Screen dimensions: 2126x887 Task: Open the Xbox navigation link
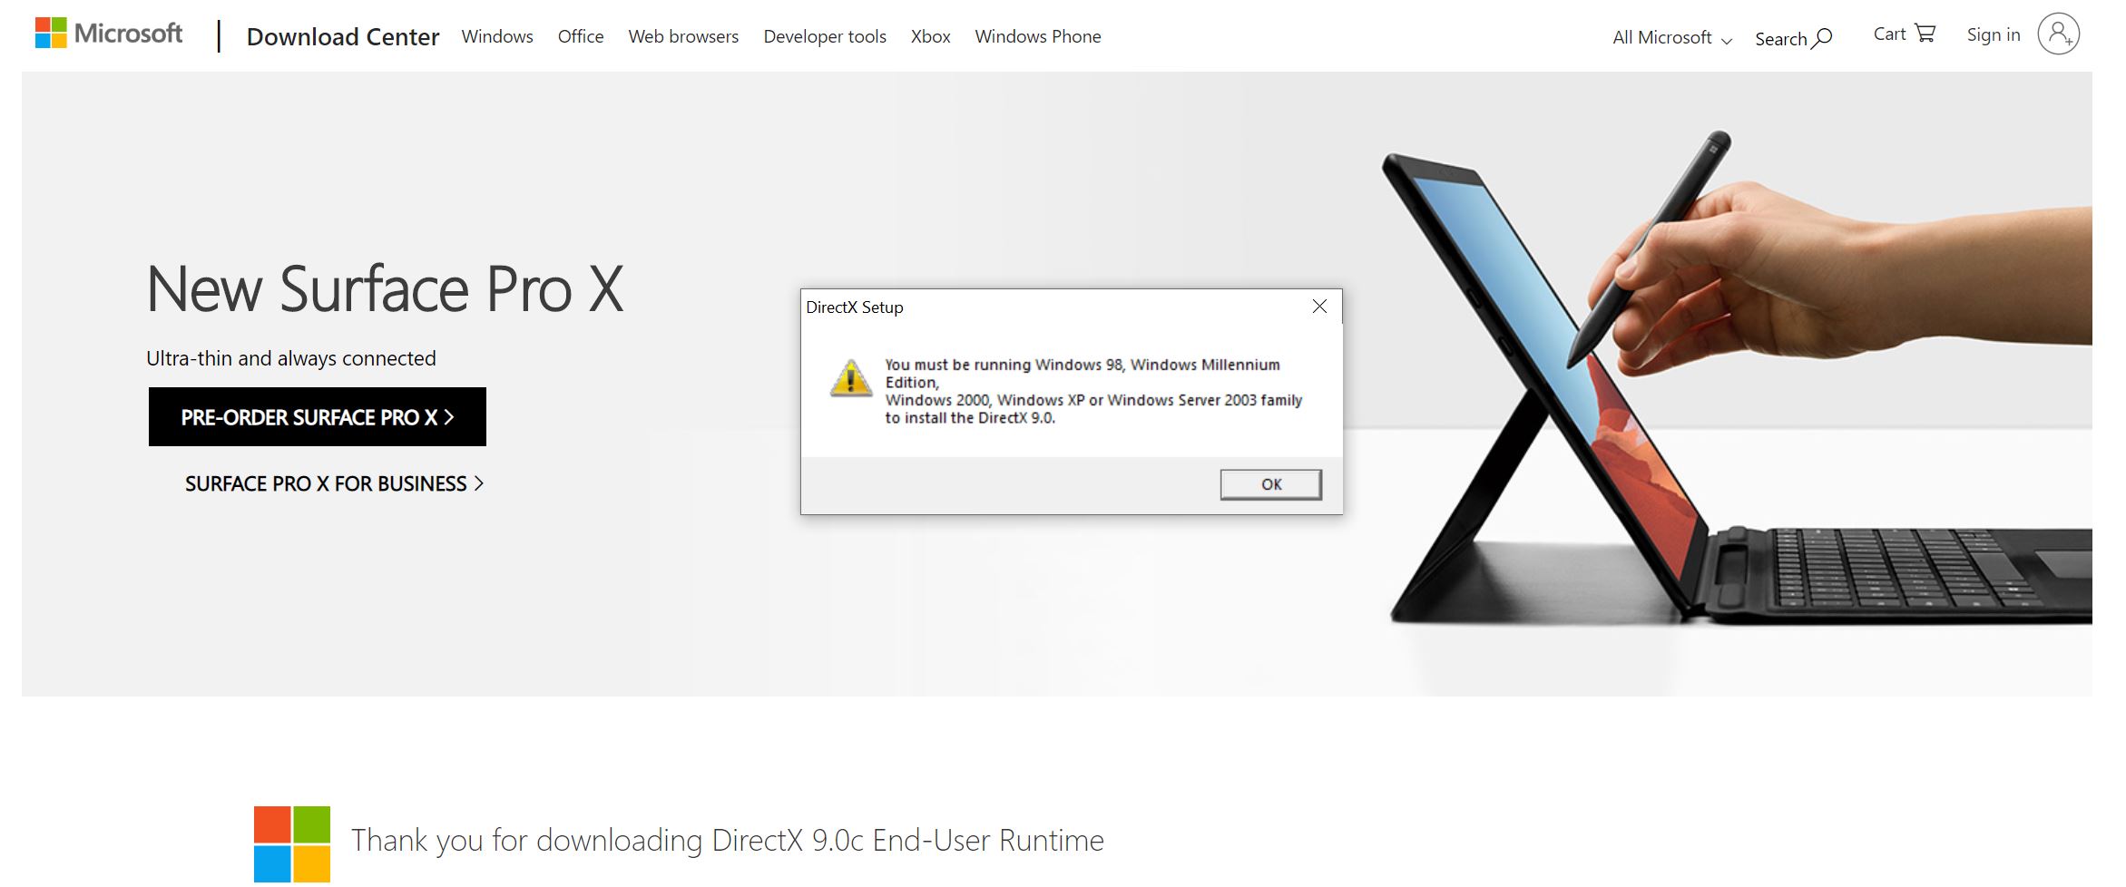pyautogui.click(x=930, y=36)
